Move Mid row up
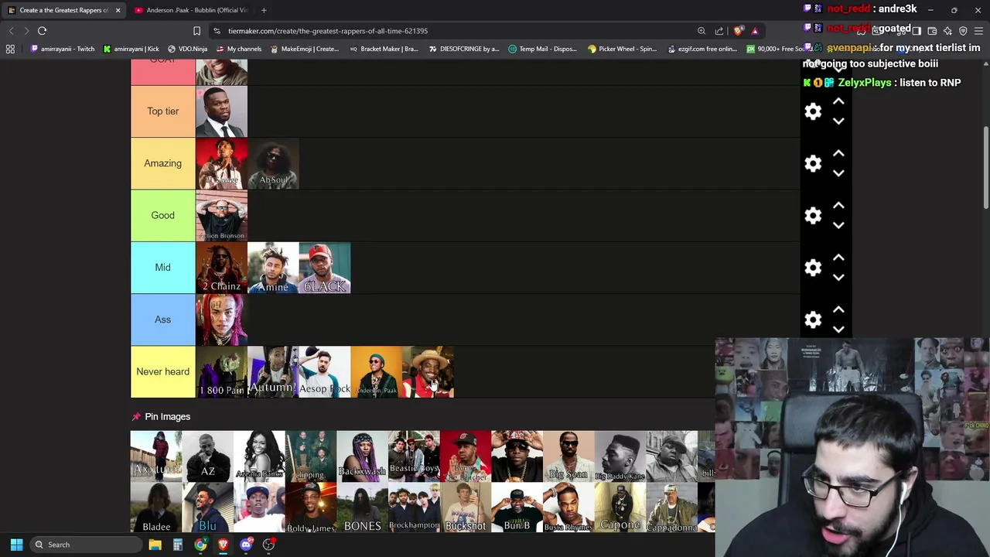The image size is (990, 557). (x=838, y=258)
